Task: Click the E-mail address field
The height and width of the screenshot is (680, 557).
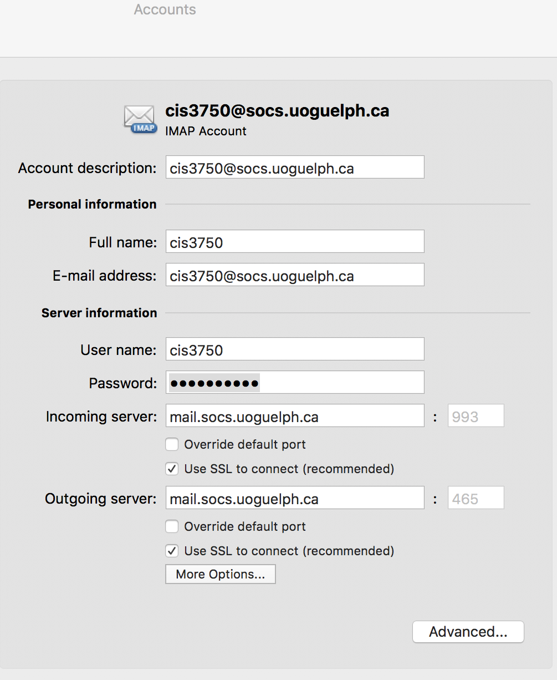Action: click(x=294, y=275)
